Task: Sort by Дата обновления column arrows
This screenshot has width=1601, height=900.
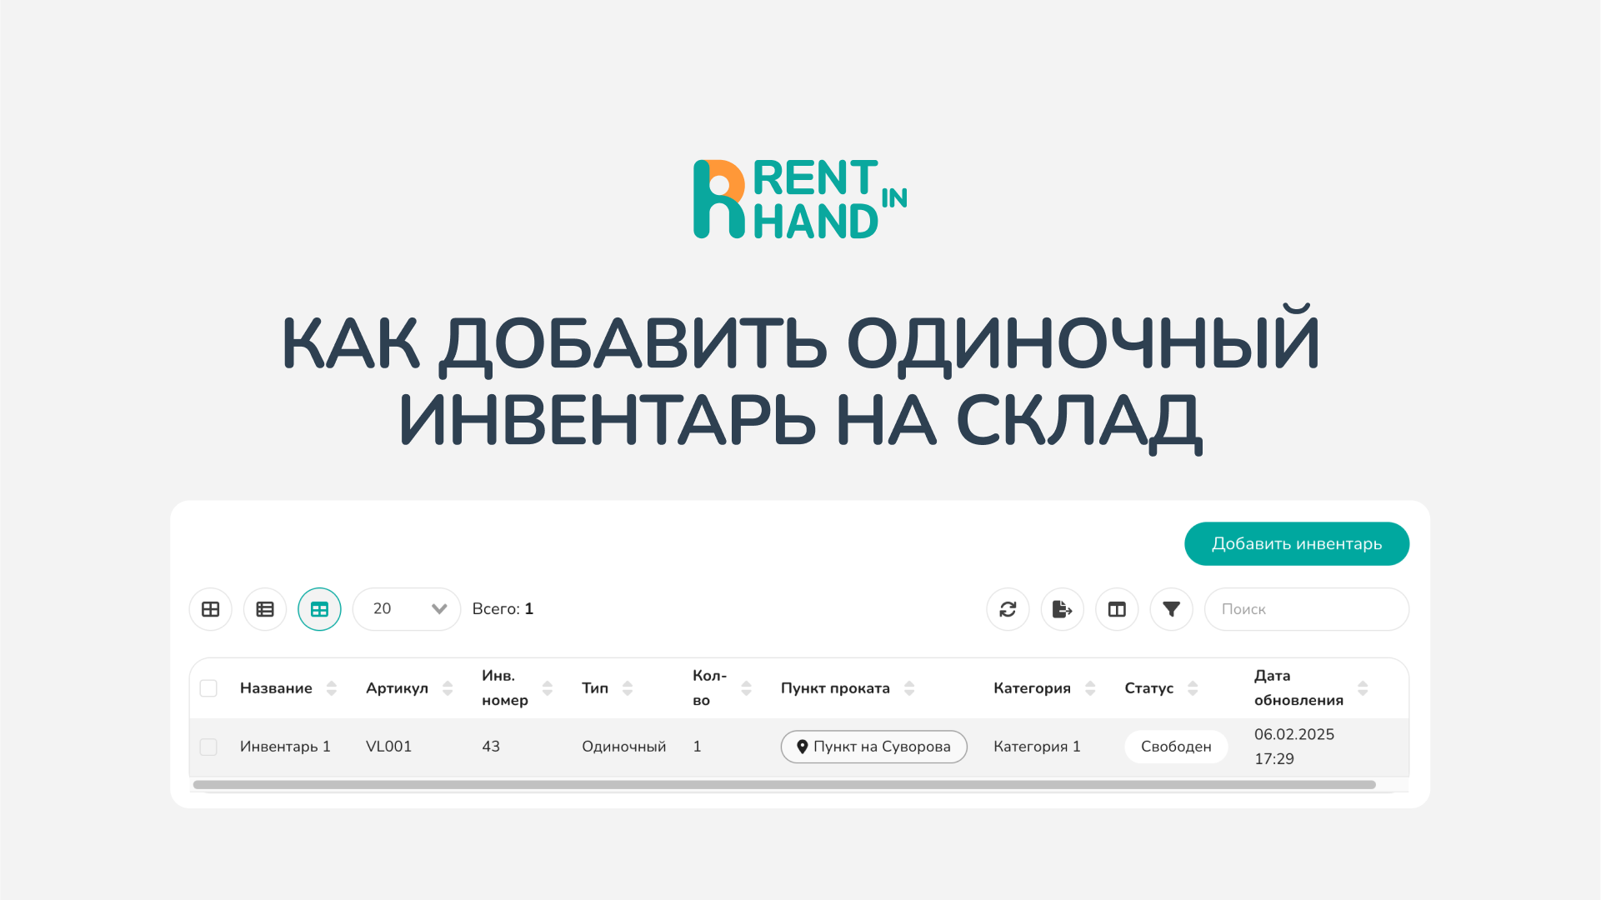Action: [1363, 688]
